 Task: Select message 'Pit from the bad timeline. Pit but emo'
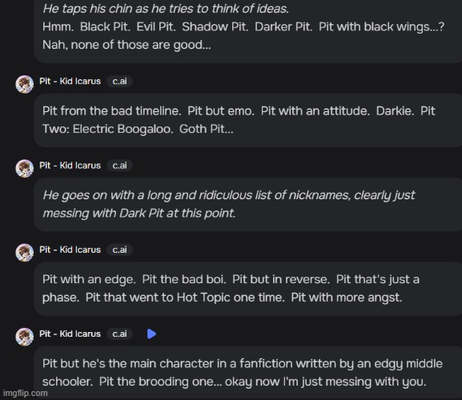pos(247,120)
